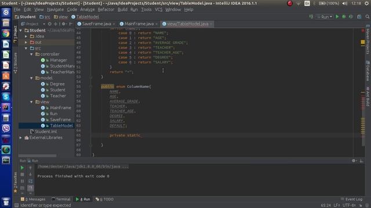Close the MainFrame.java tab
Image resolution: width=371 pixels, height=208 pixels.
(157, 24)
